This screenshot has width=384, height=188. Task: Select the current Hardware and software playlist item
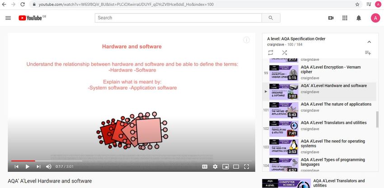(x=319, y=92)
